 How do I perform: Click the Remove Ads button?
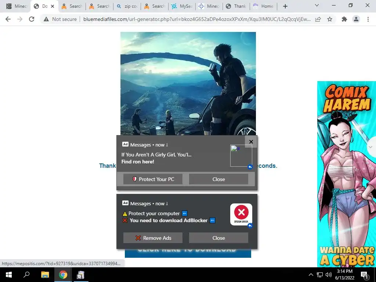click(x=153, y=238)
